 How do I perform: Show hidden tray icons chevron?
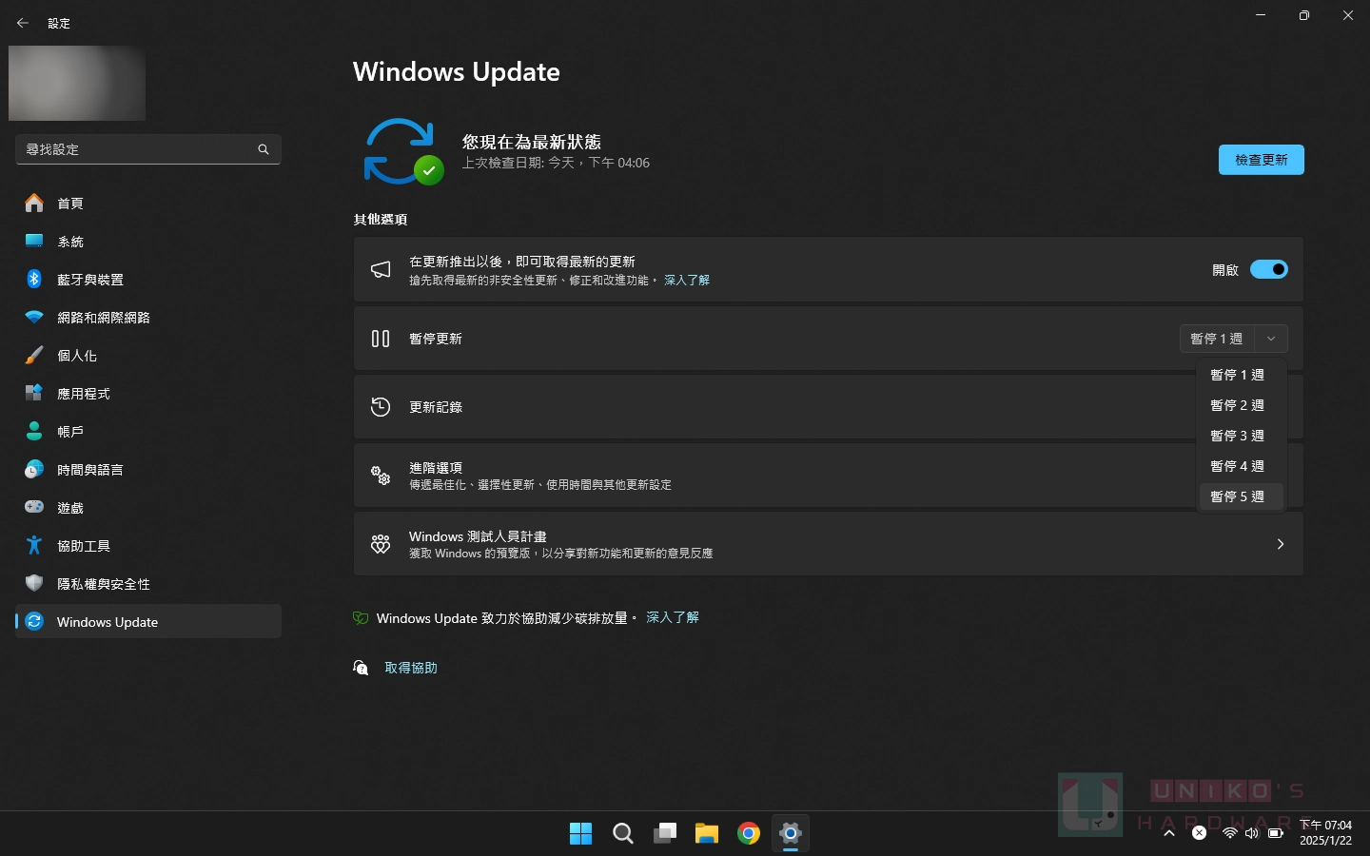[1169, 833]
